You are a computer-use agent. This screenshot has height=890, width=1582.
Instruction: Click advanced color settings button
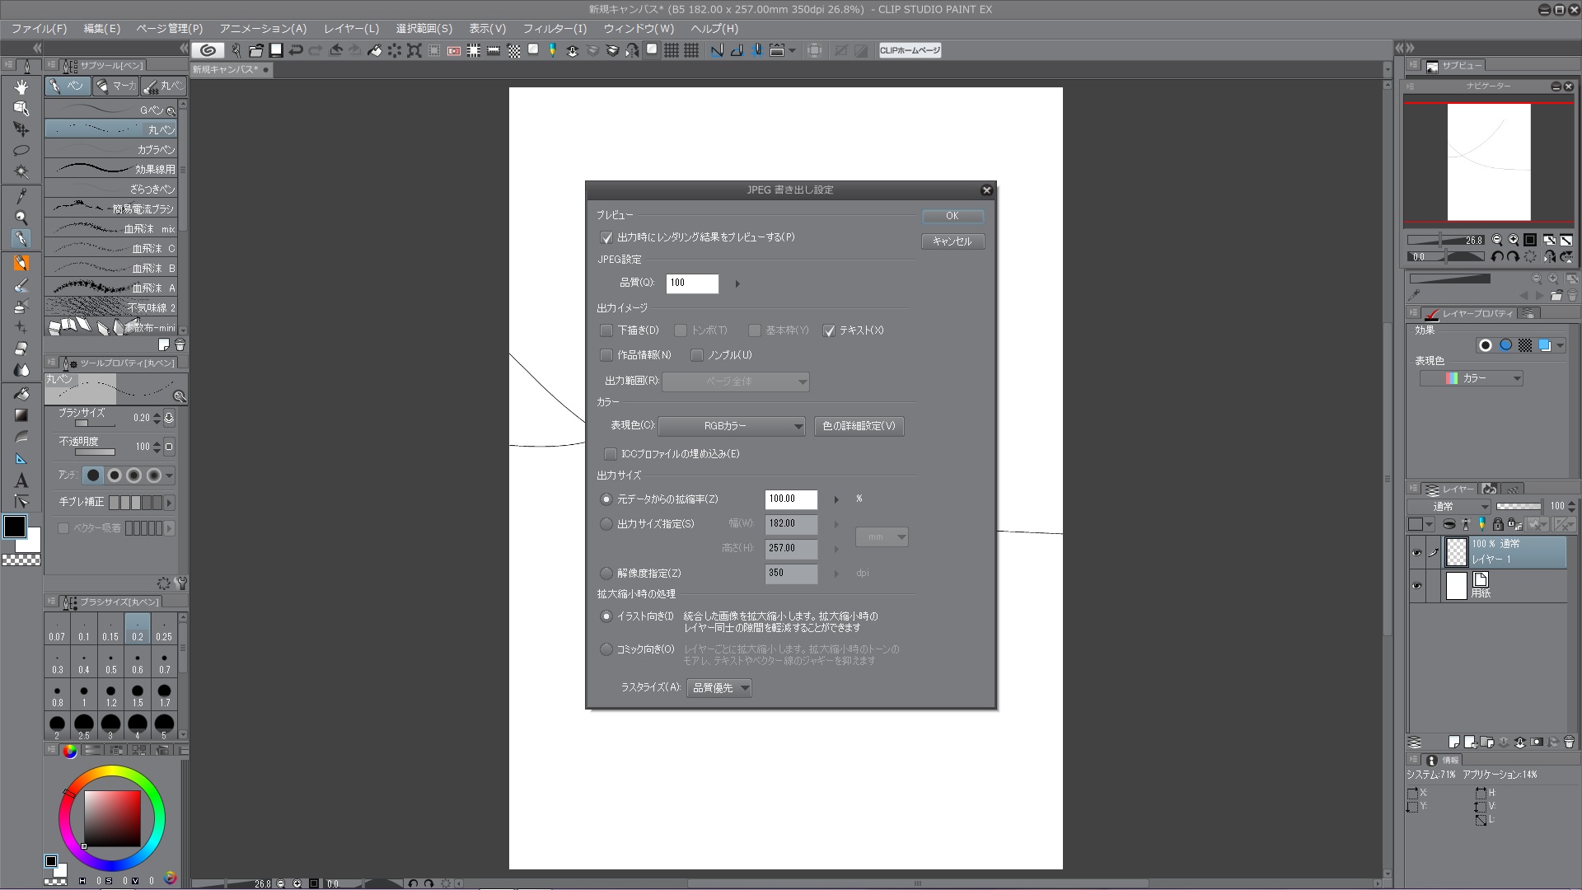point(859,426)
